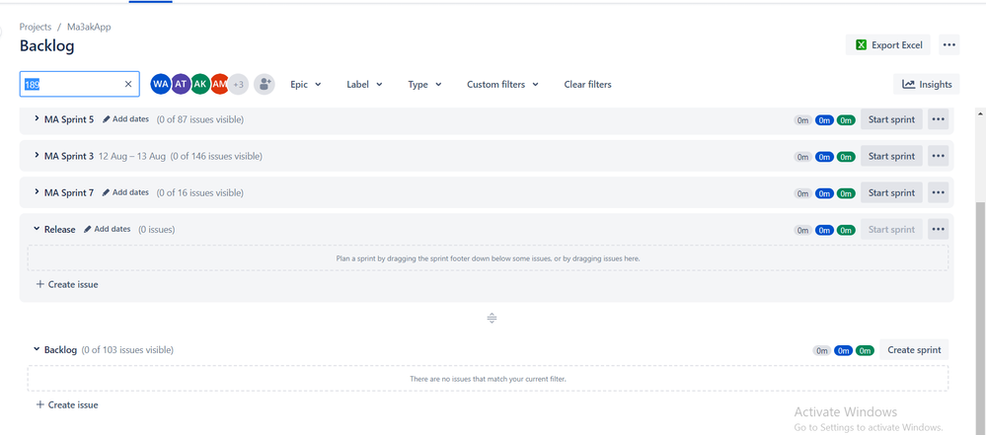Start sprint for MA Sprint 5
Viewport: 986px width, 435px height.
coord(891,119)
